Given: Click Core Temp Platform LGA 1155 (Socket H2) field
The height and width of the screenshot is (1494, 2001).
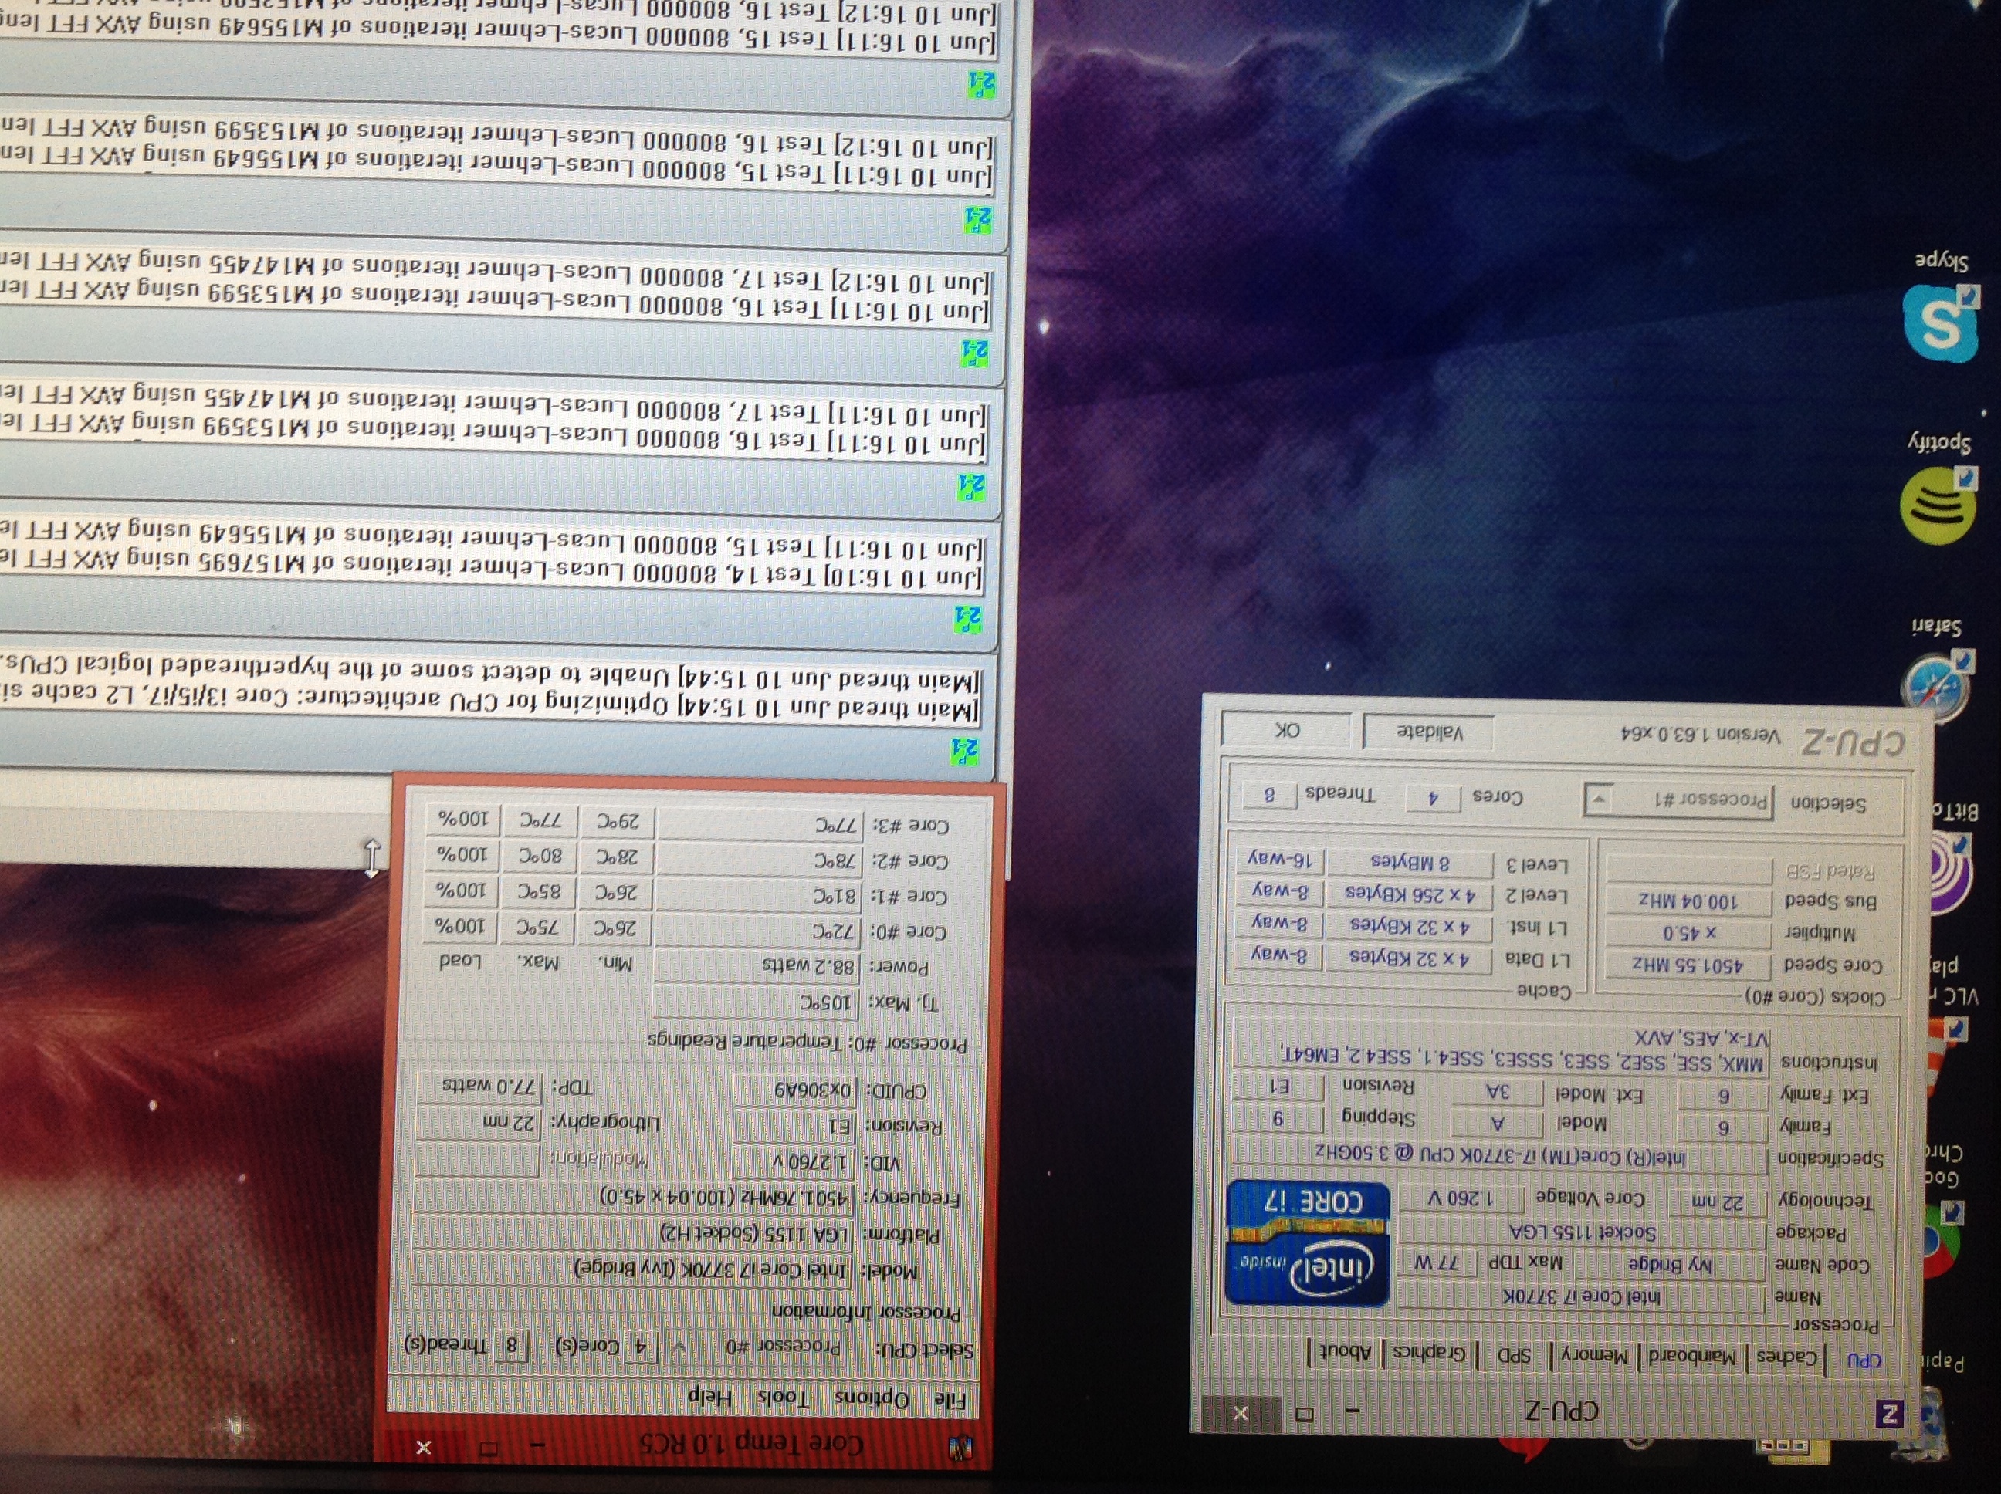Looking at the screenshot, I should pyautogui.click(x=632, y=1233).
